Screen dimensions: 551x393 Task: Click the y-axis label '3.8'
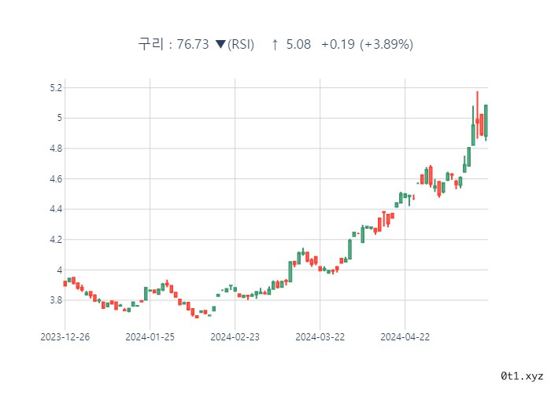56,300
